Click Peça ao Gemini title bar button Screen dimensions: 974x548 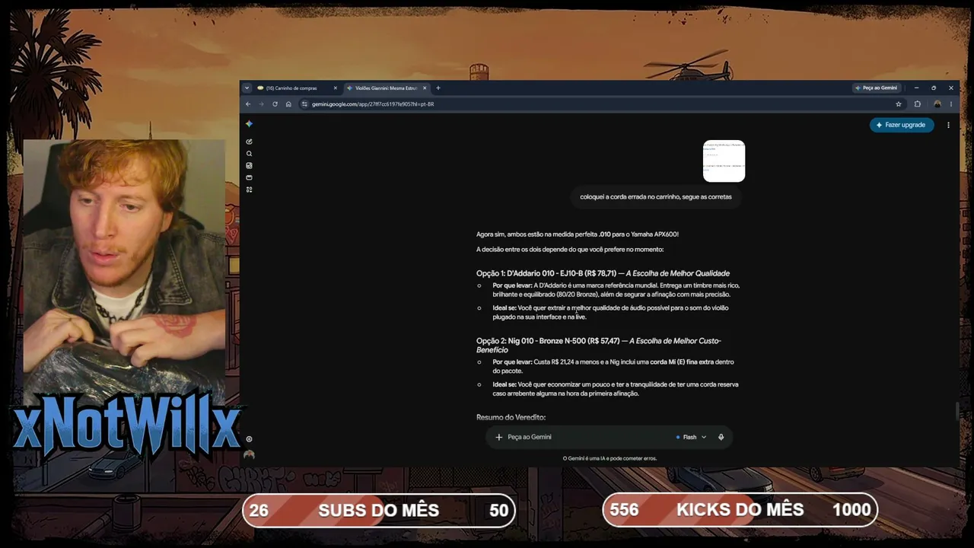[877, 88]
